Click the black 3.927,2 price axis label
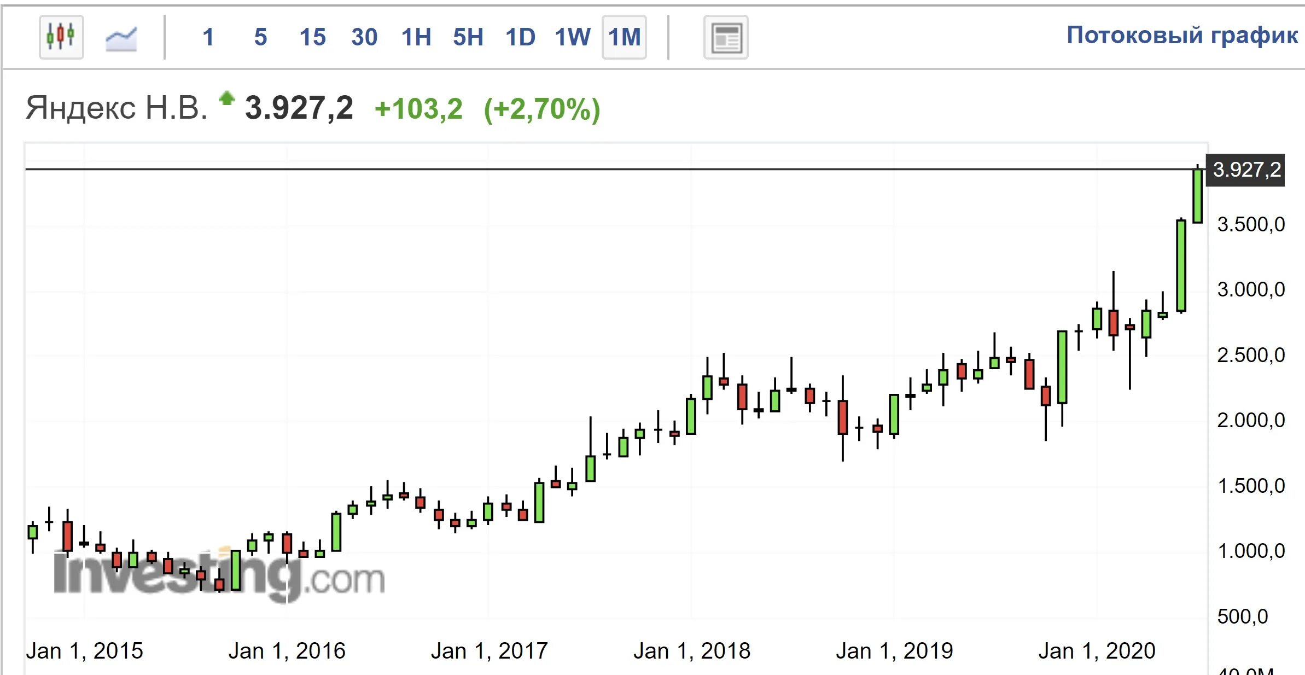 click(1245, 170)
